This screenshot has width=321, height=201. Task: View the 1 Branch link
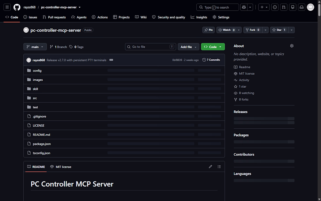click(x=58, y=47)
